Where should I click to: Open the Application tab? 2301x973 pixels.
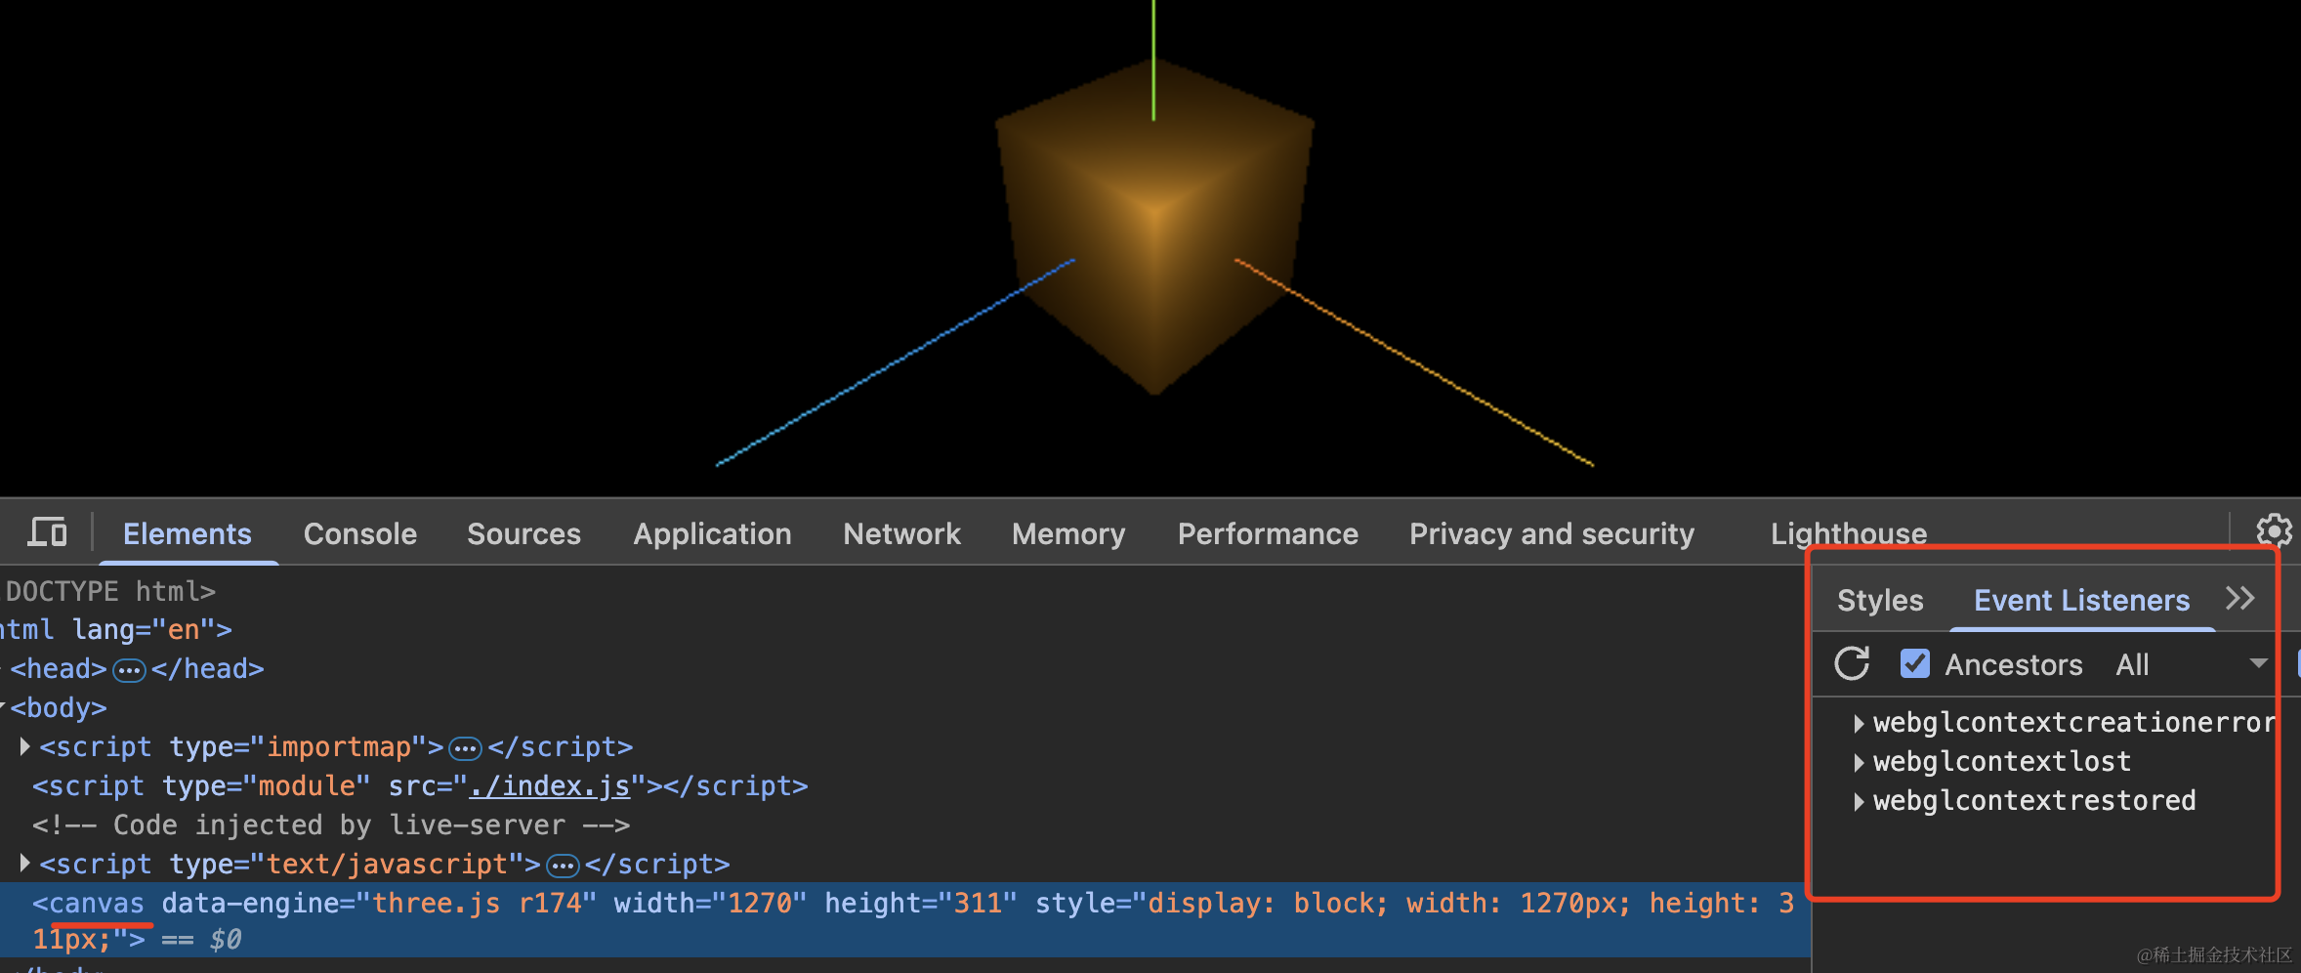click(712, 533)
